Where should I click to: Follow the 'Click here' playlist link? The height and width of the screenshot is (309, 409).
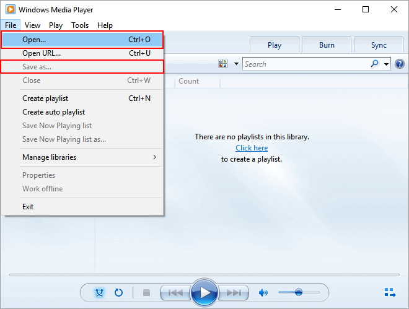click(x=252, y=148)
